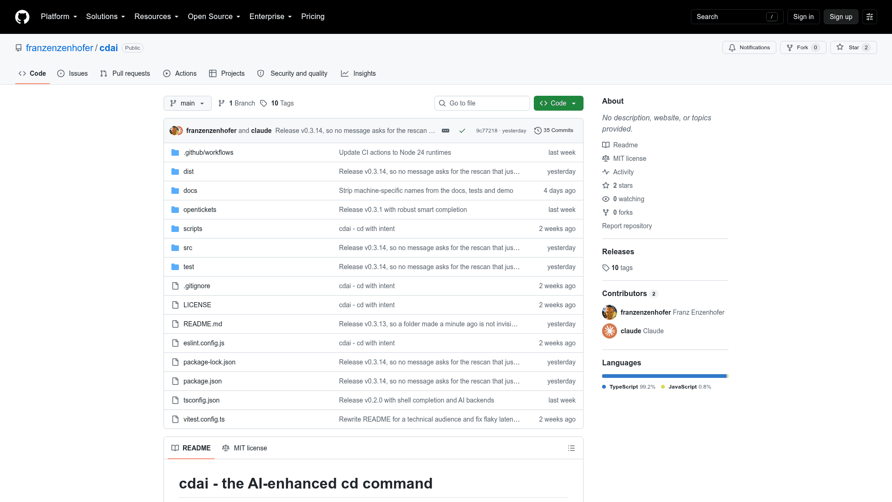Click Report repository link
892x502 pixels.
click(x=627, y=226)
